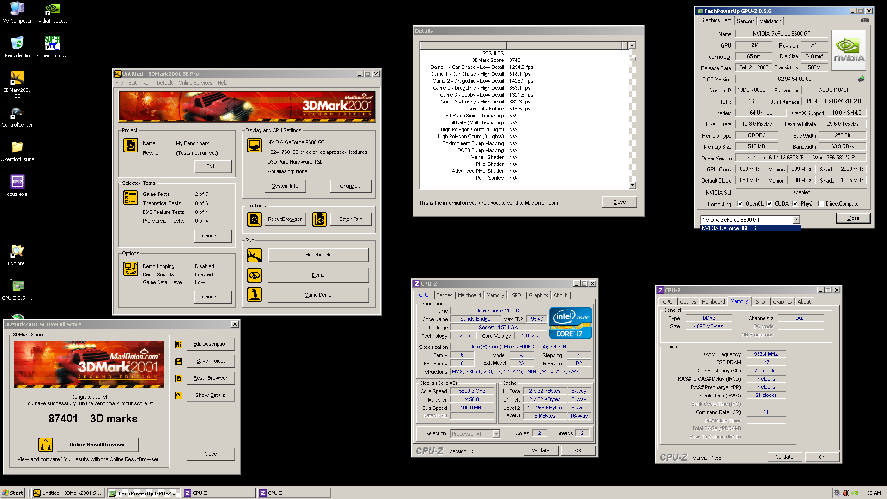Click the BIOS save icon in GPU-Z
Screen dimensions: 887x499
861,79
